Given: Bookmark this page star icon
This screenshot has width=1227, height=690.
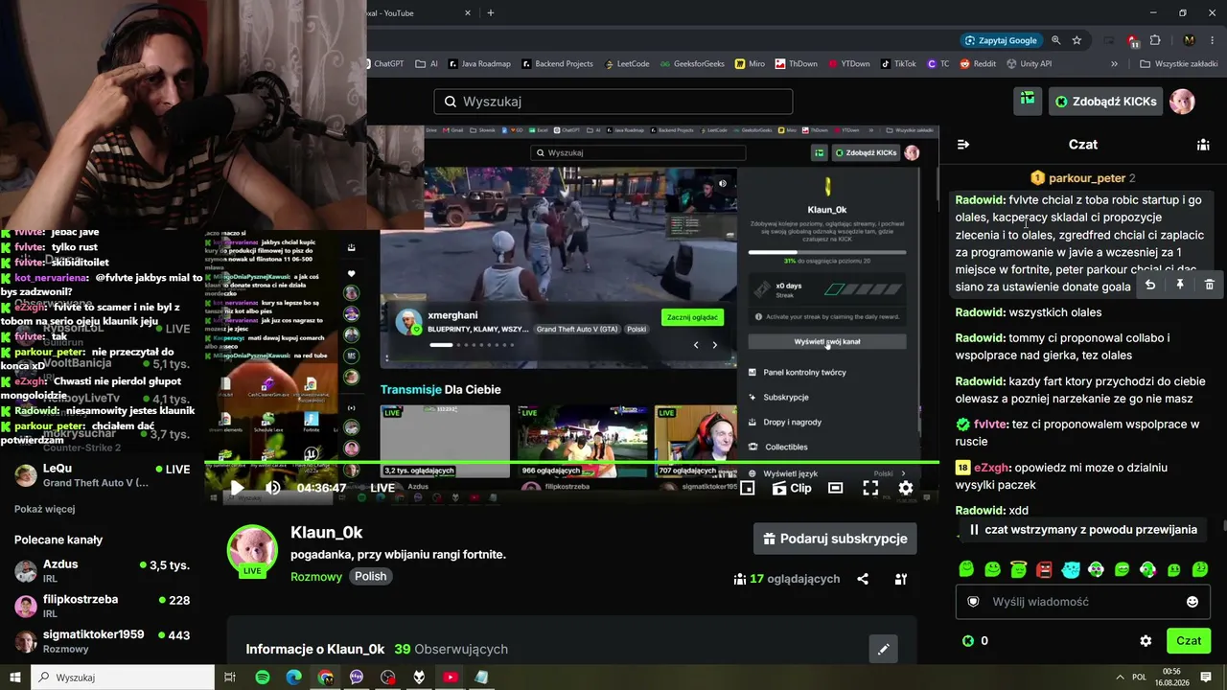Looking at the screenshot, I should pyautogui.click(x=1077, y=40).
